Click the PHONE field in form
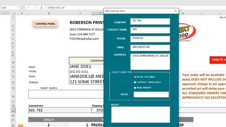 click(150, 39)
